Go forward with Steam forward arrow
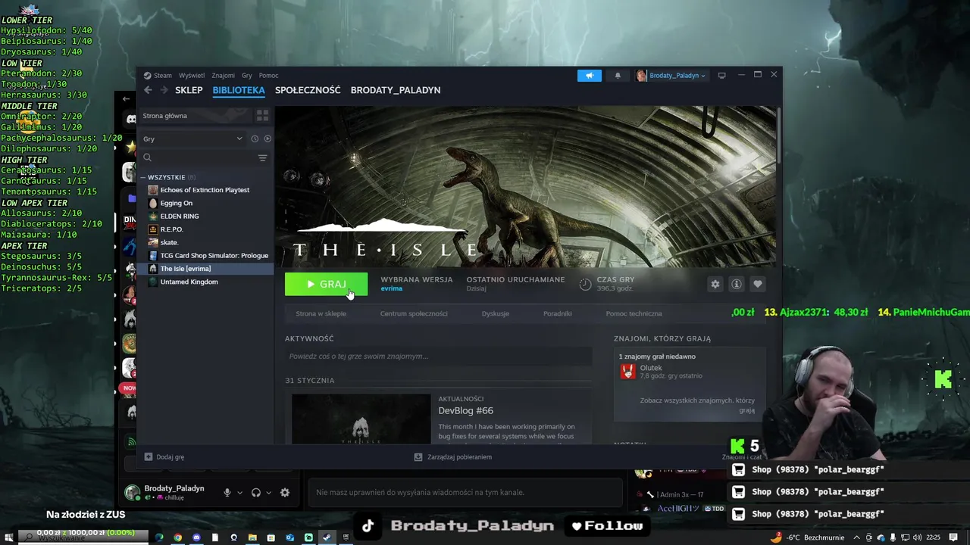970x545 pixels. (163, 90)
